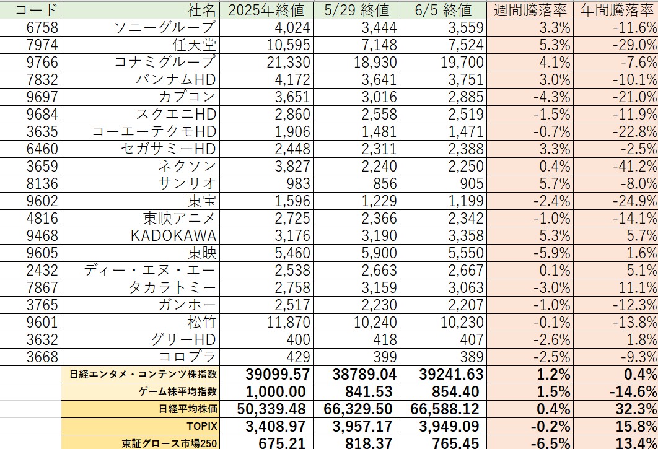
Task: Select the 週間騰落率 header cell
Action: 530,10
